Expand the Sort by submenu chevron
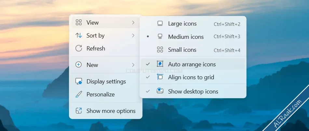Viewport: 309px width, 131px height. click(133, 36)
